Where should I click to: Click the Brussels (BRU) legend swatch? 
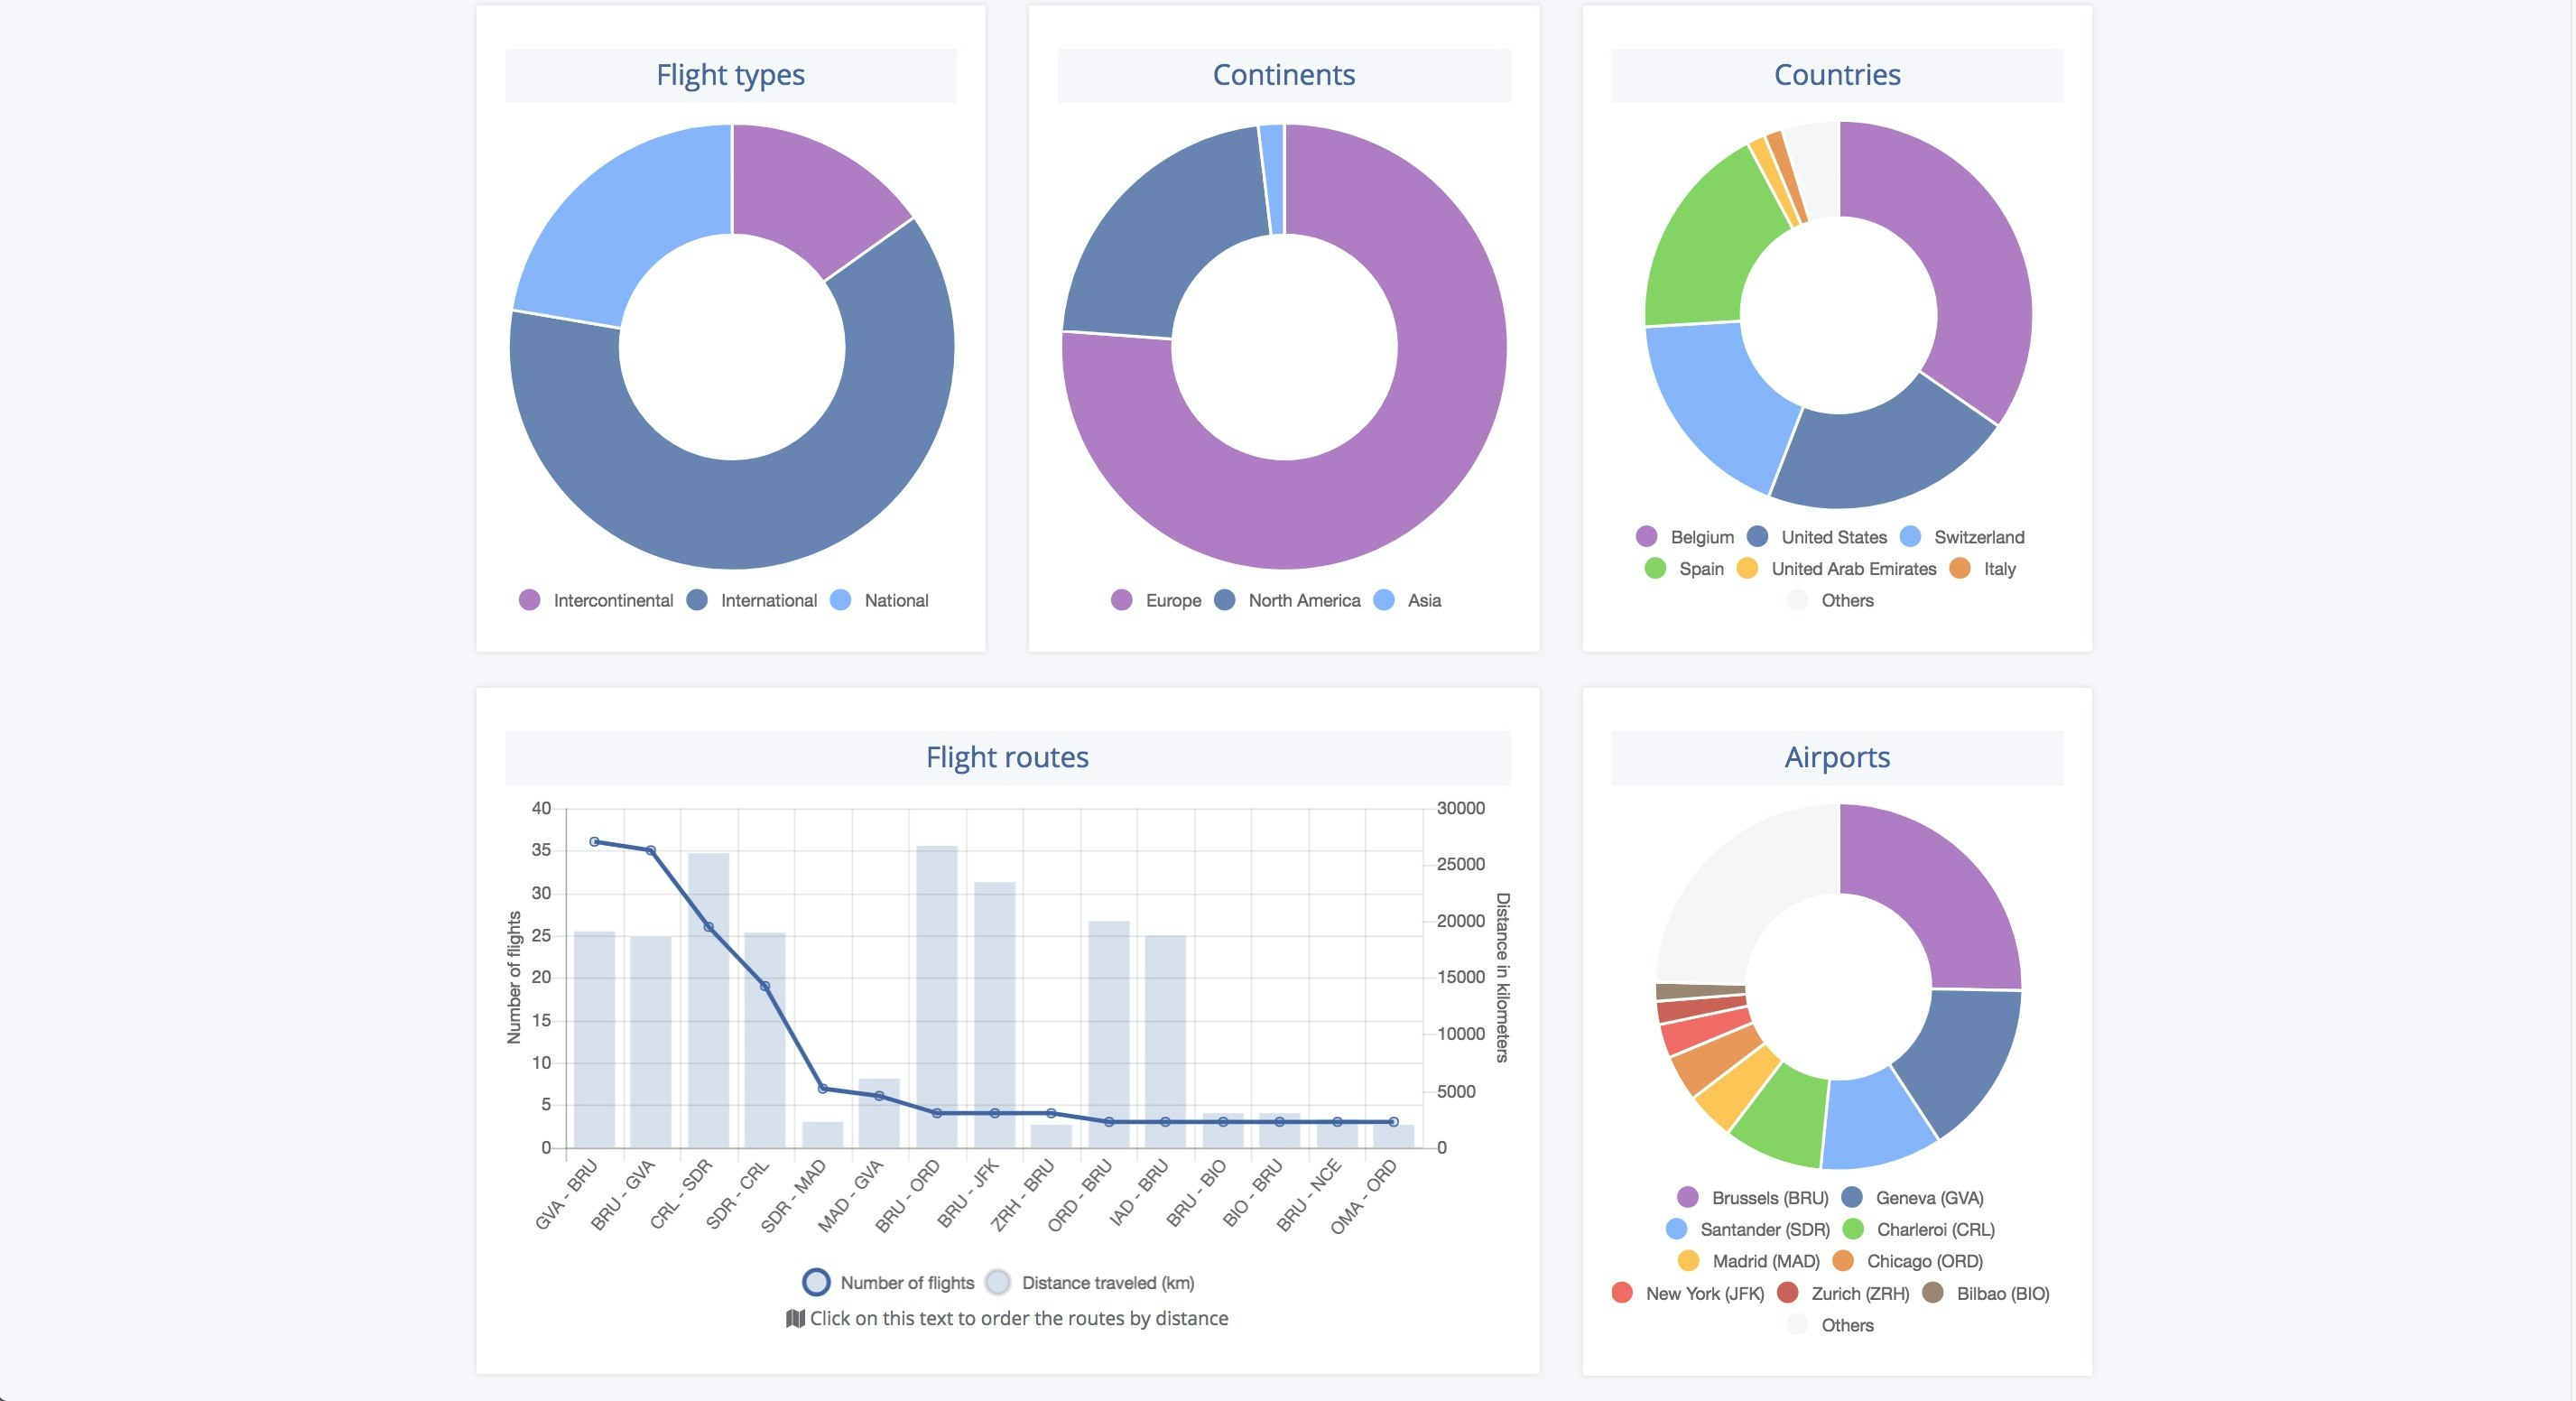pyautogui.click(x=1687, y=1198)
